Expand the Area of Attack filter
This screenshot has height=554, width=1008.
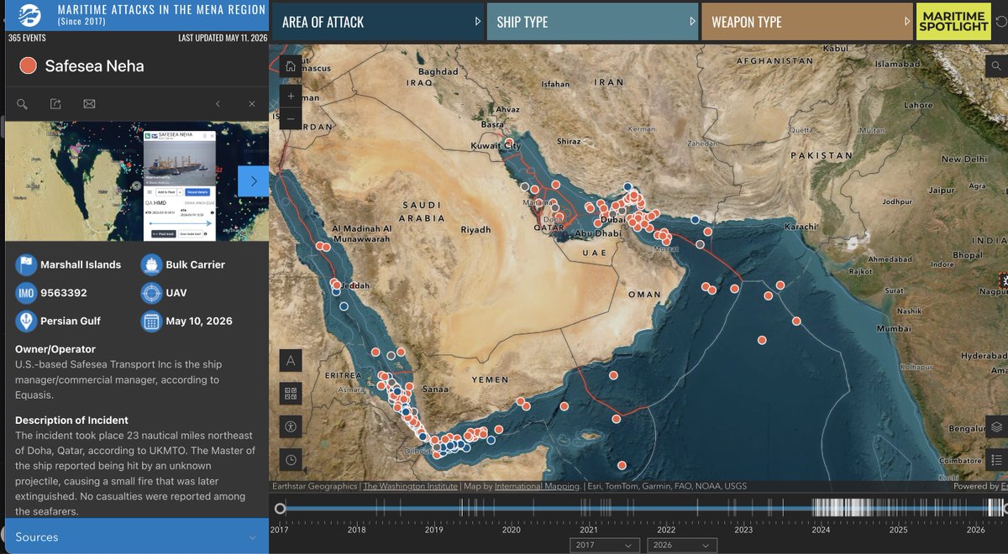376,22
